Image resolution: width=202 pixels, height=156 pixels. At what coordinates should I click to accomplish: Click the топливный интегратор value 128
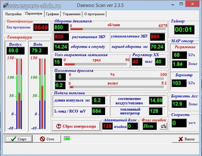tap(156, 111)
